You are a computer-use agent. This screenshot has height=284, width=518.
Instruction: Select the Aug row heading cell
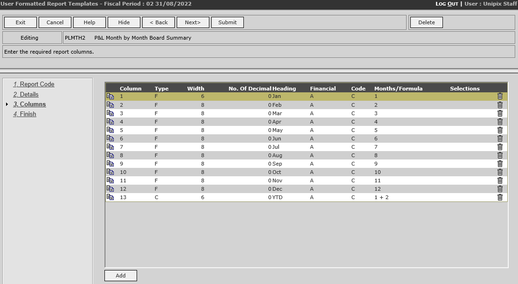pyautogui.click(x=277, y=155)
